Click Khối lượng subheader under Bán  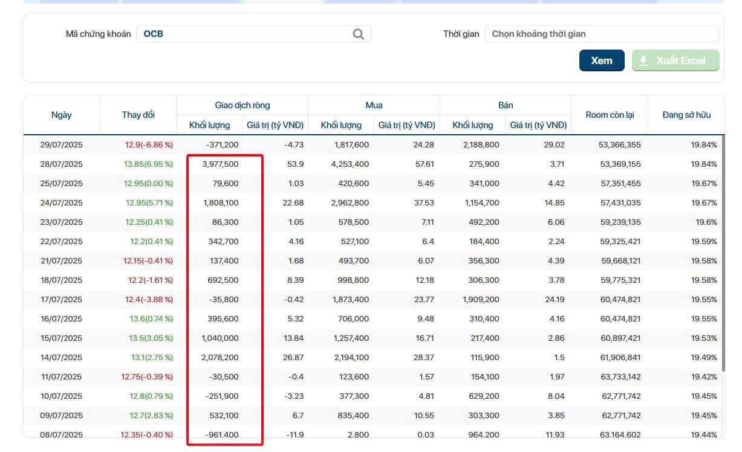[473, 125]
